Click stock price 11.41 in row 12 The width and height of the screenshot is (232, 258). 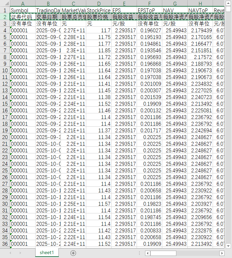point(99,84)
